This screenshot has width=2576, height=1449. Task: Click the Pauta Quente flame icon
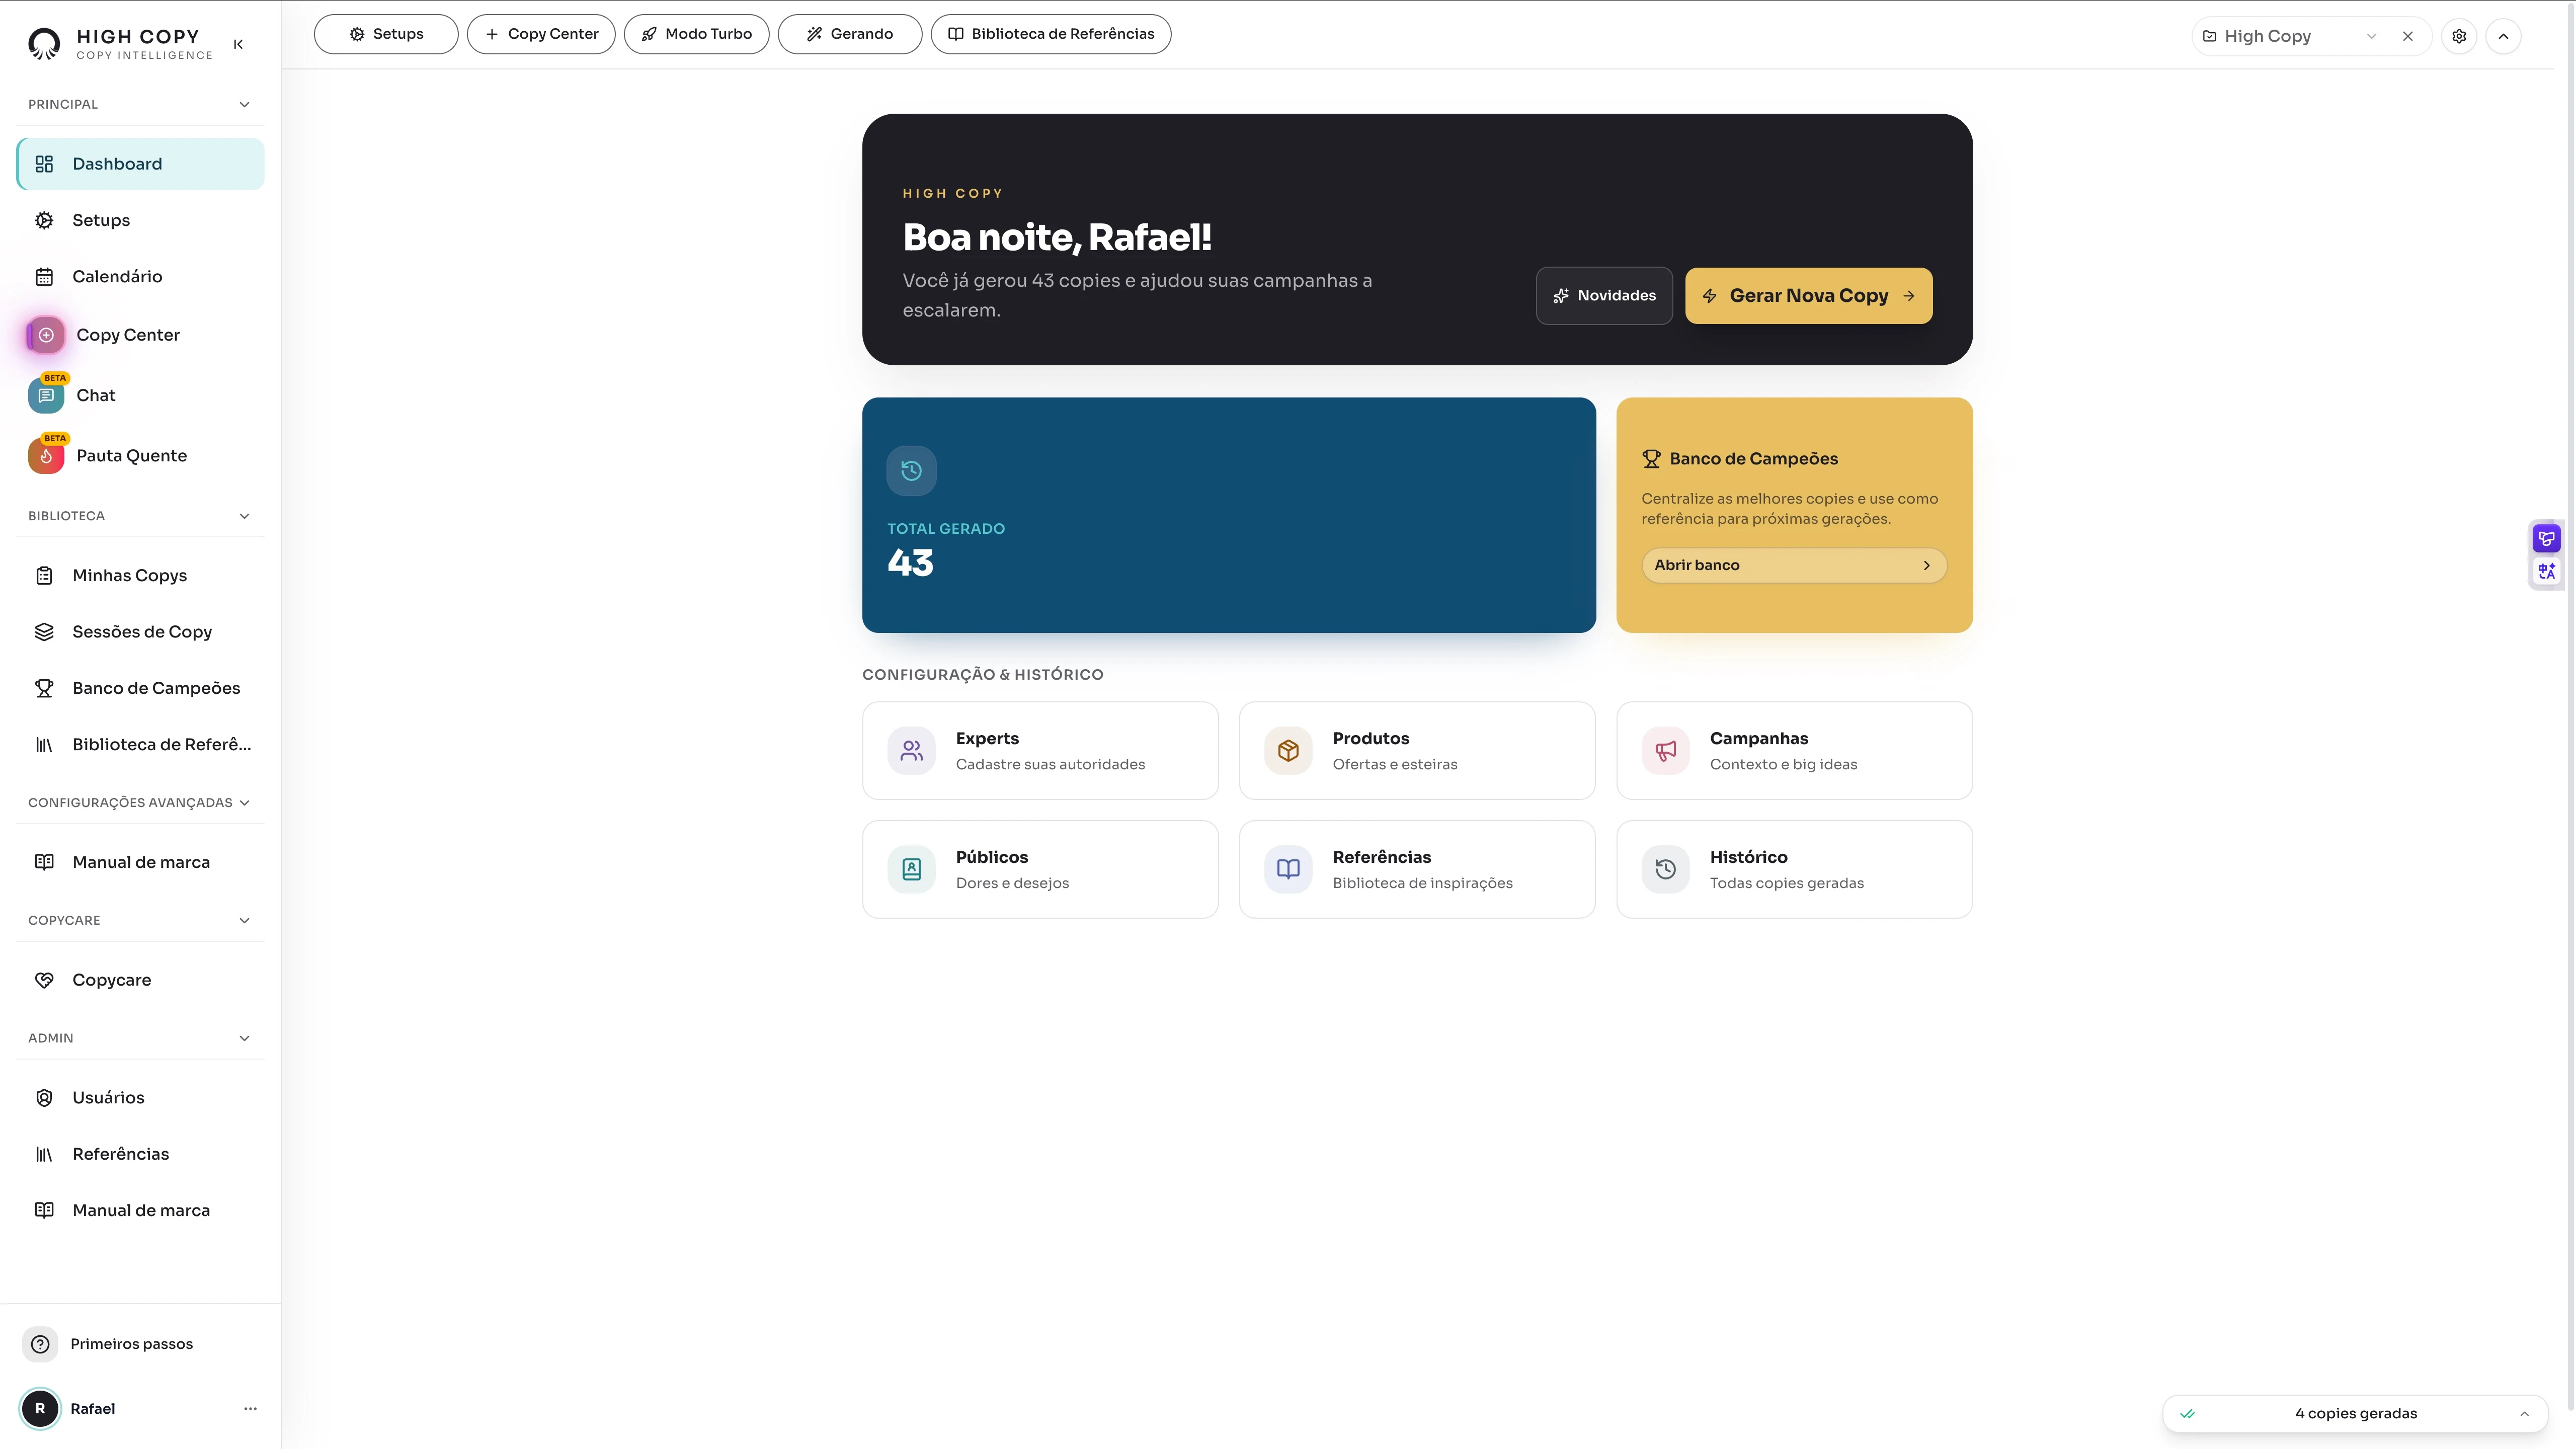[46, 456]
